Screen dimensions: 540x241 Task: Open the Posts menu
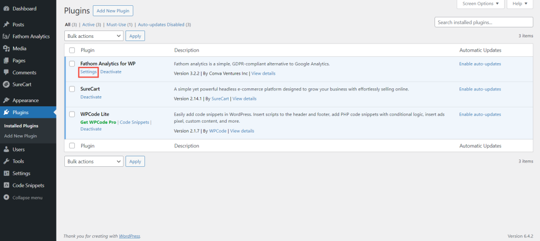coord(18,25)
